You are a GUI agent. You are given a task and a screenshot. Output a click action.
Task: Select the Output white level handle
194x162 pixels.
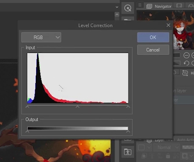128,131
